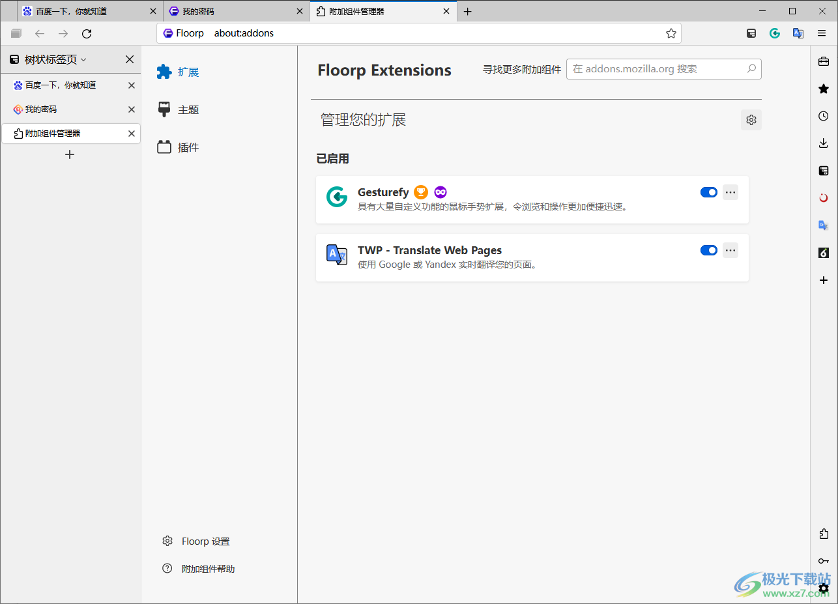Click the puzzle-piece add-ons icon above the key icon
838x604 pixels.
(822, 534)
